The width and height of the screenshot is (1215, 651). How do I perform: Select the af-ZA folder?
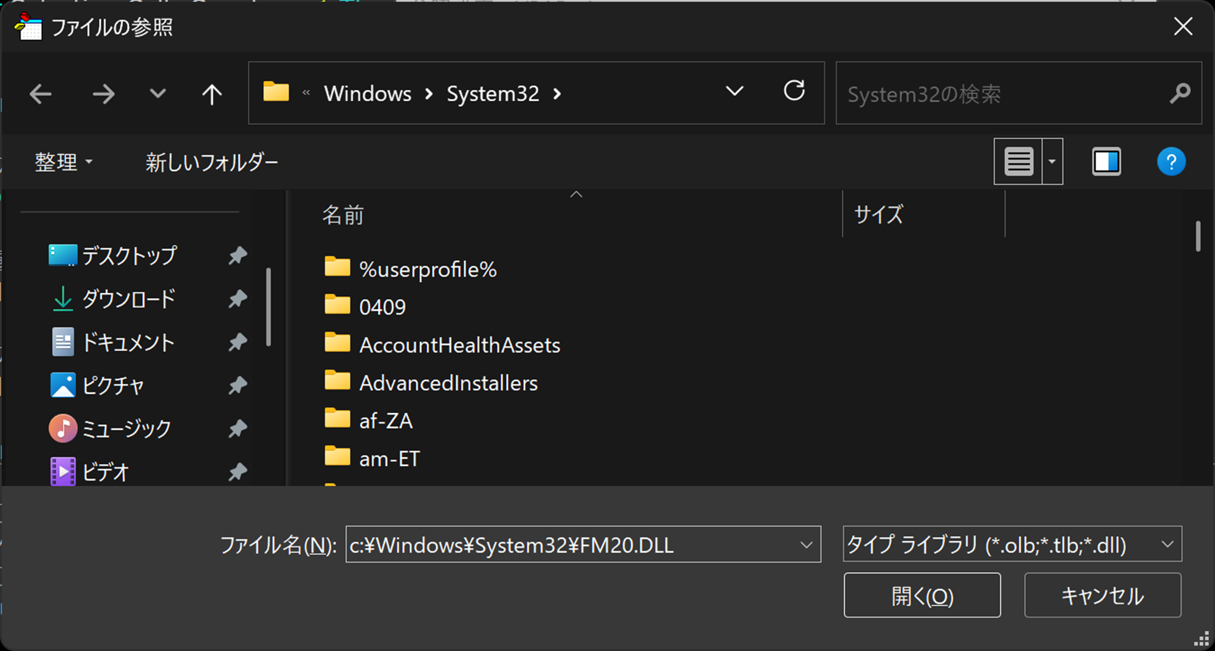[368, 420]
